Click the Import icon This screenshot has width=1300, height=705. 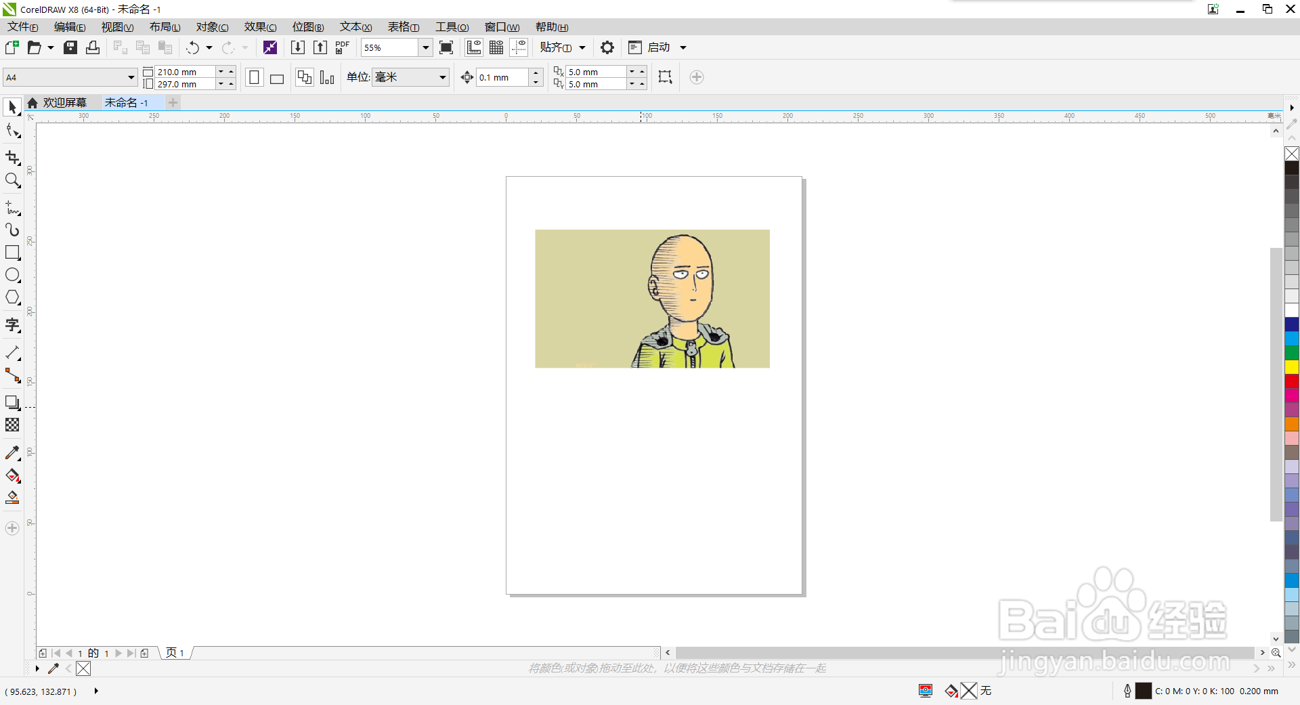[x=297, y=47]
